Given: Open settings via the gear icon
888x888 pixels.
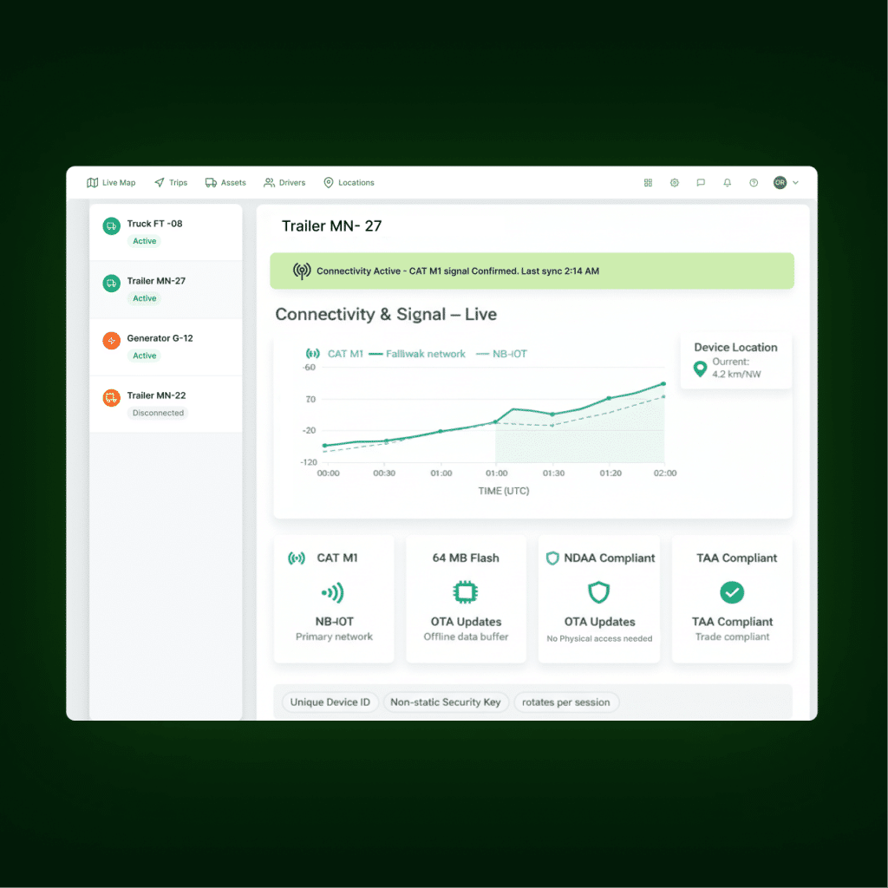Looking at the screenshot, I should click(x=675, y=183).
